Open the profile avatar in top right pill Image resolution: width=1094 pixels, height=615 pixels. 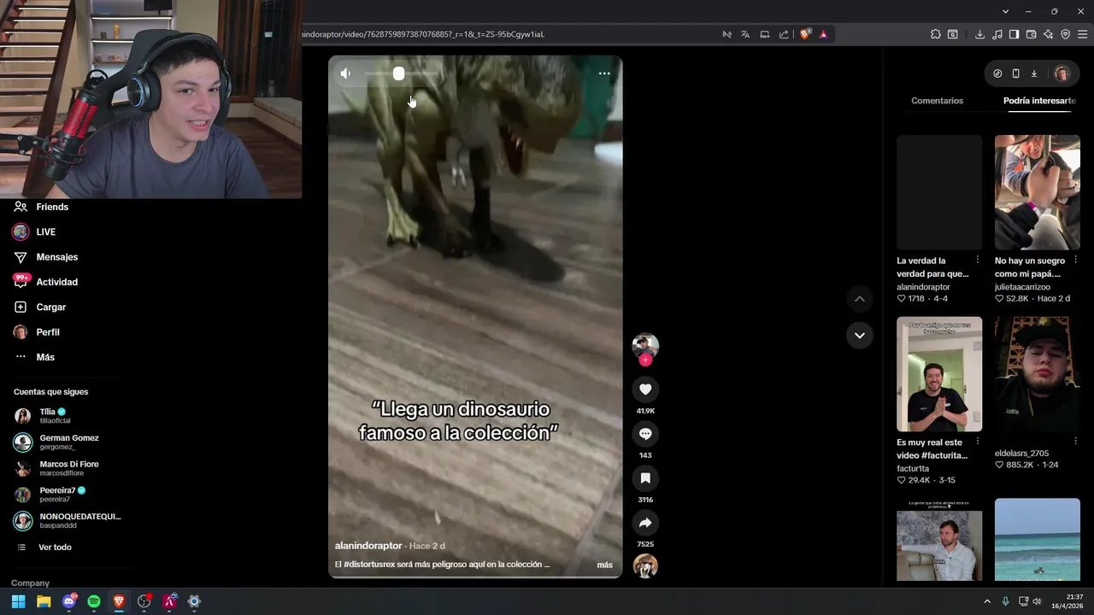(x=1062, y=73)
